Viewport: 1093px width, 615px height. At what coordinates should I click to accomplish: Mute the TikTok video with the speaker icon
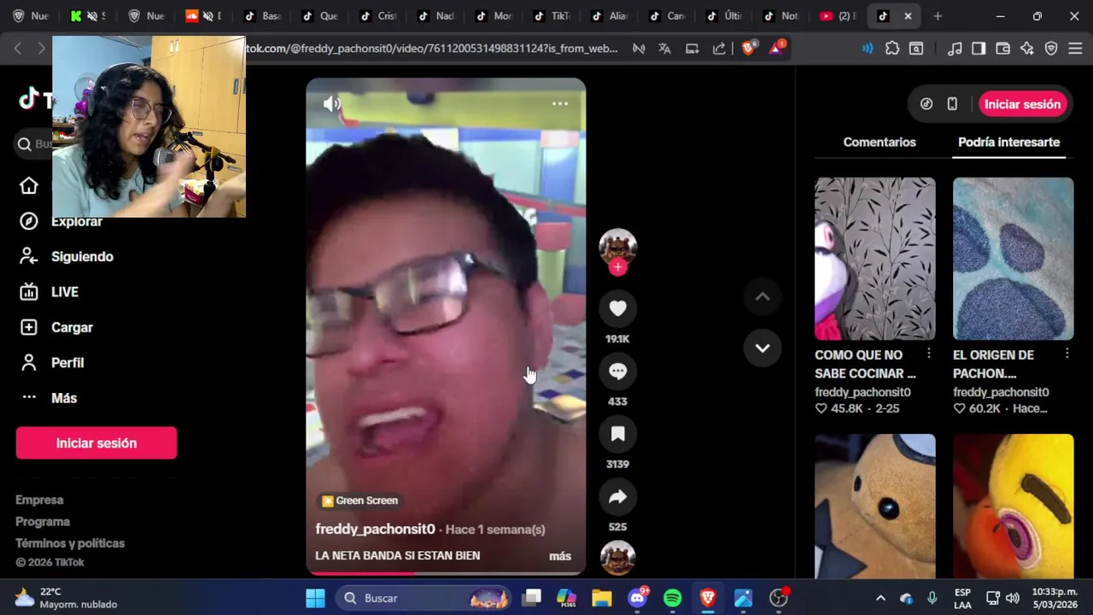point(331,104)
